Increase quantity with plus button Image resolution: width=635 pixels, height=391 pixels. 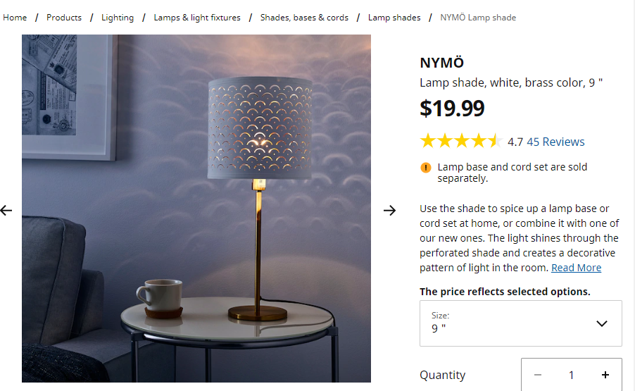[x=605, y=375]
